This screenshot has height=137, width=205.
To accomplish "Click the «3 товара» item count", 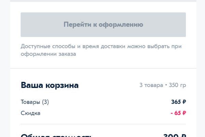I will 151,85.
